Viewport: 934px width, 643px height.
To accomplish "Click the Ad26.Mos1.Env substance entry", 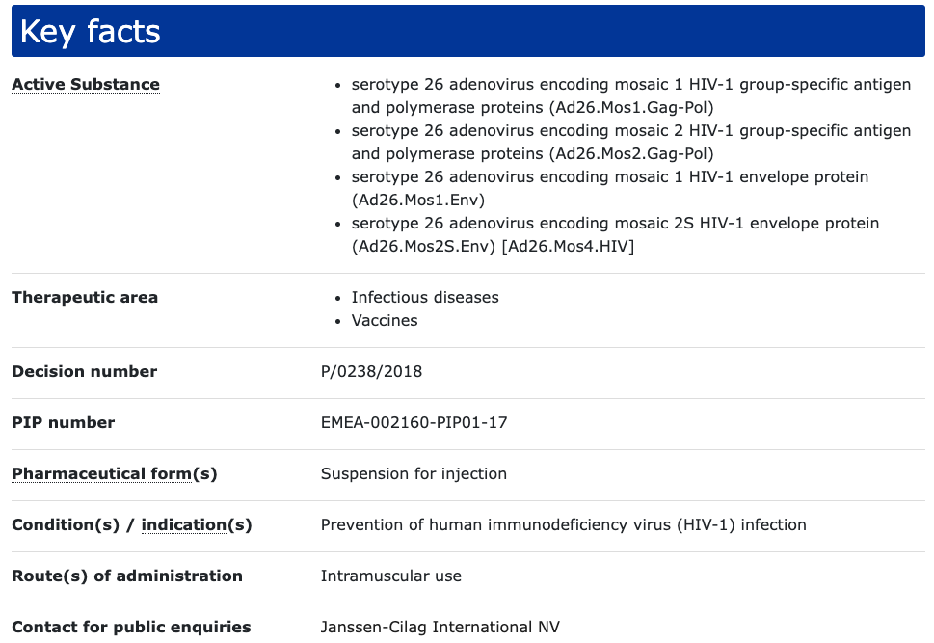I will [x=609, y=189].
